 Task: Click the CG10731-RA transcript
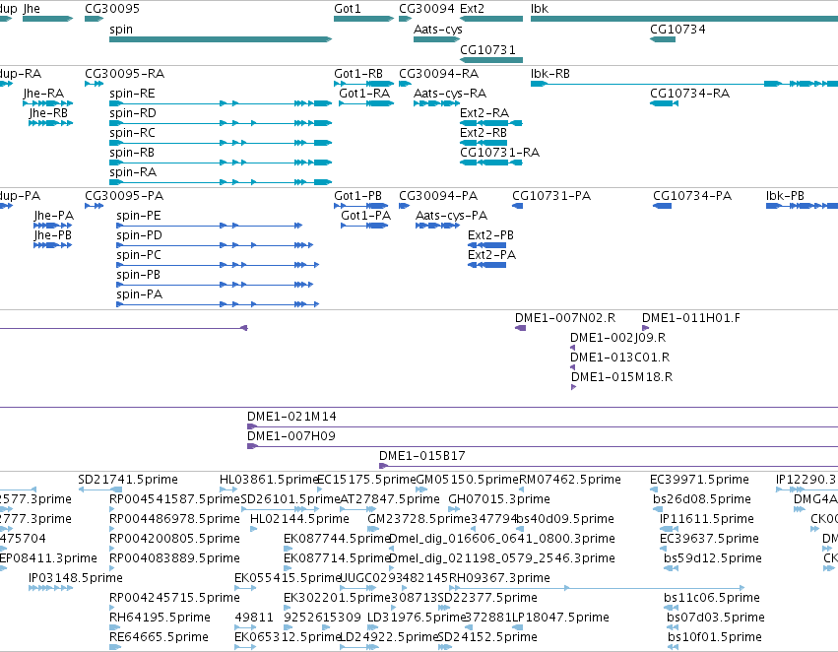491,163
